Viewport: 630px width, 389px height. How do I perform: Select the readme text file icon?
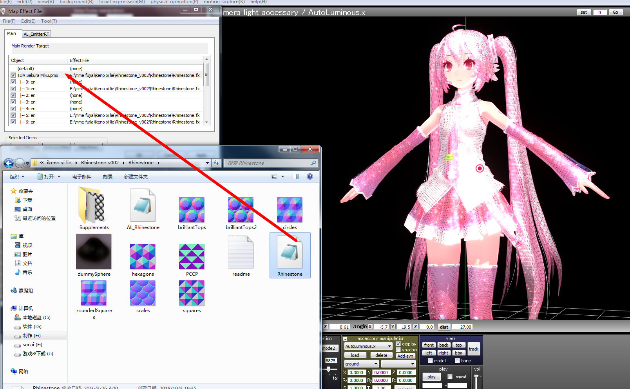241,252
